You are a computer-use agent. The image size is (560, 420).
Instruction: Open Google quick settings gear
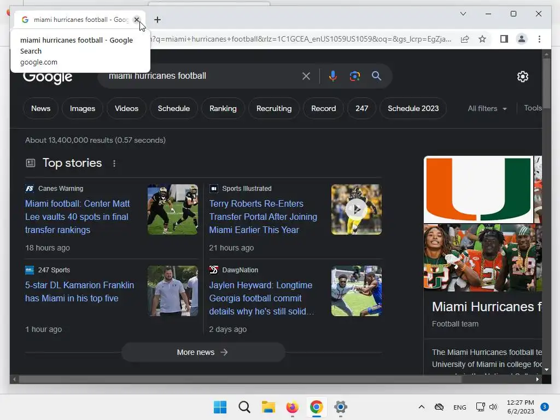(x=522, y=77)
